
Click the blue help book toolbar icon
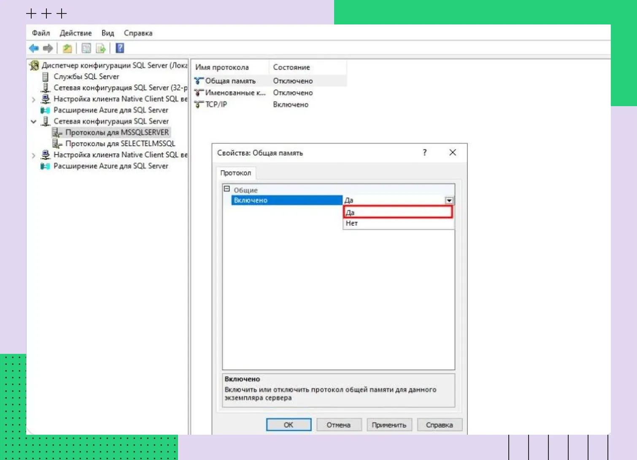tap(120, 48)
